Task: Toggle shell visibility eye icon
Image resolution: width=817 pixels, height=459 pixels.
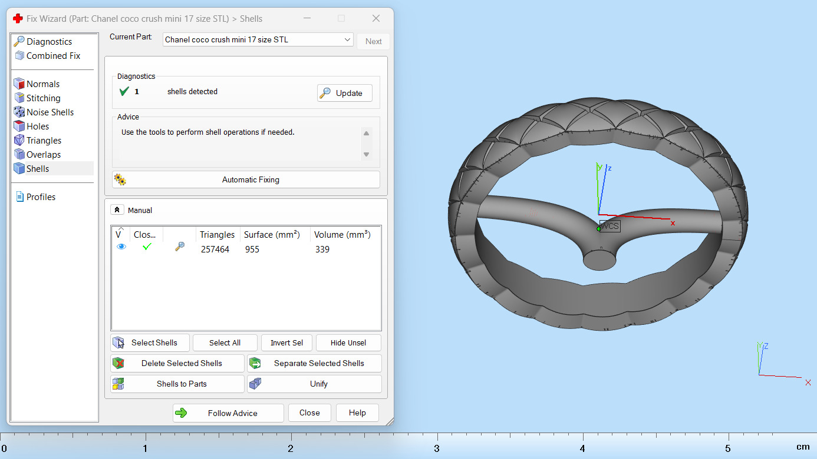Action: (121, 247)
